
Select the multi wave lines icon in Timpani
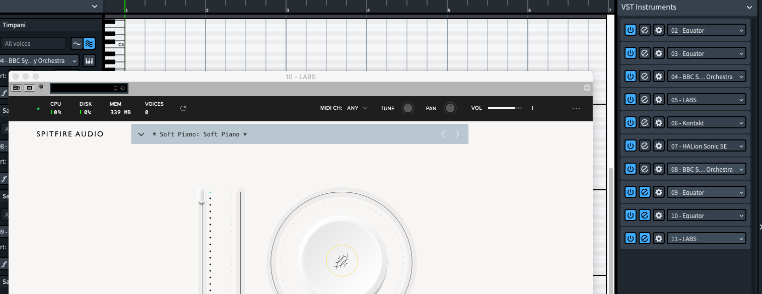click(x=89, y=44)
